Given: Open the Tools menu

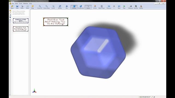Looking at the screenshot, I should click(21, 4).
